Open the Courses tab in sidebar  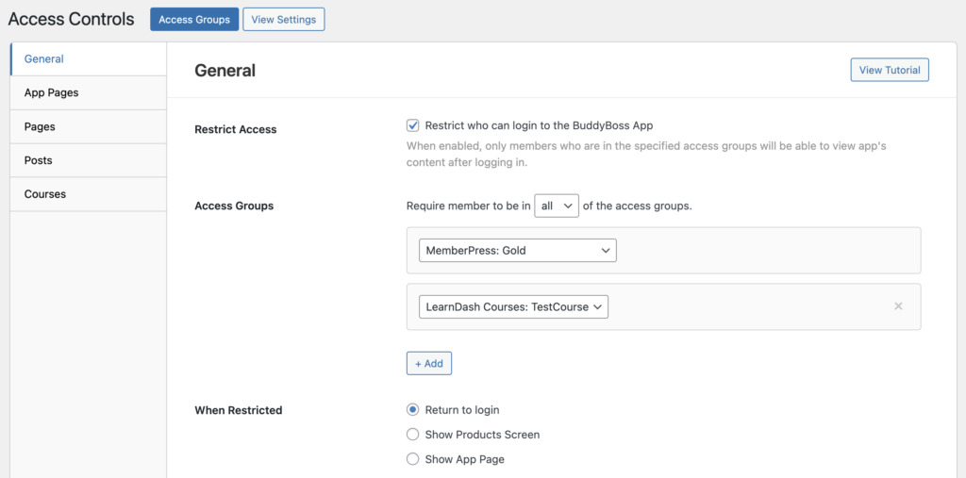[45, 194]
